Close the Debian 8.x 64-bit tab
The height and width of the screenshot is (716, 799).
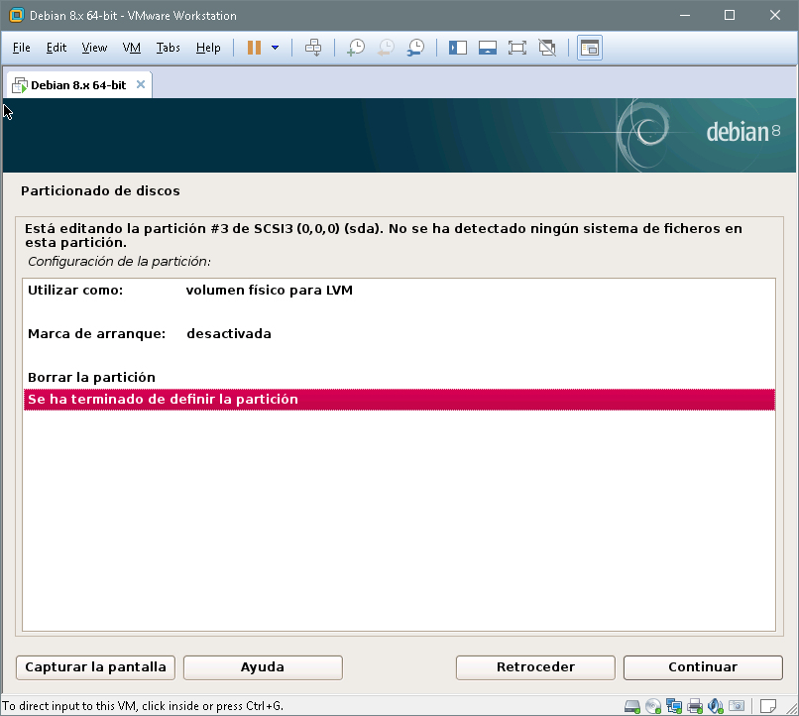141,84
